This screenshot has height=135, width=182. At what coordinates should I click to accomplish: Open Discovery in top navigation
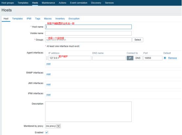pyautogui.click(x=96, y=3)
